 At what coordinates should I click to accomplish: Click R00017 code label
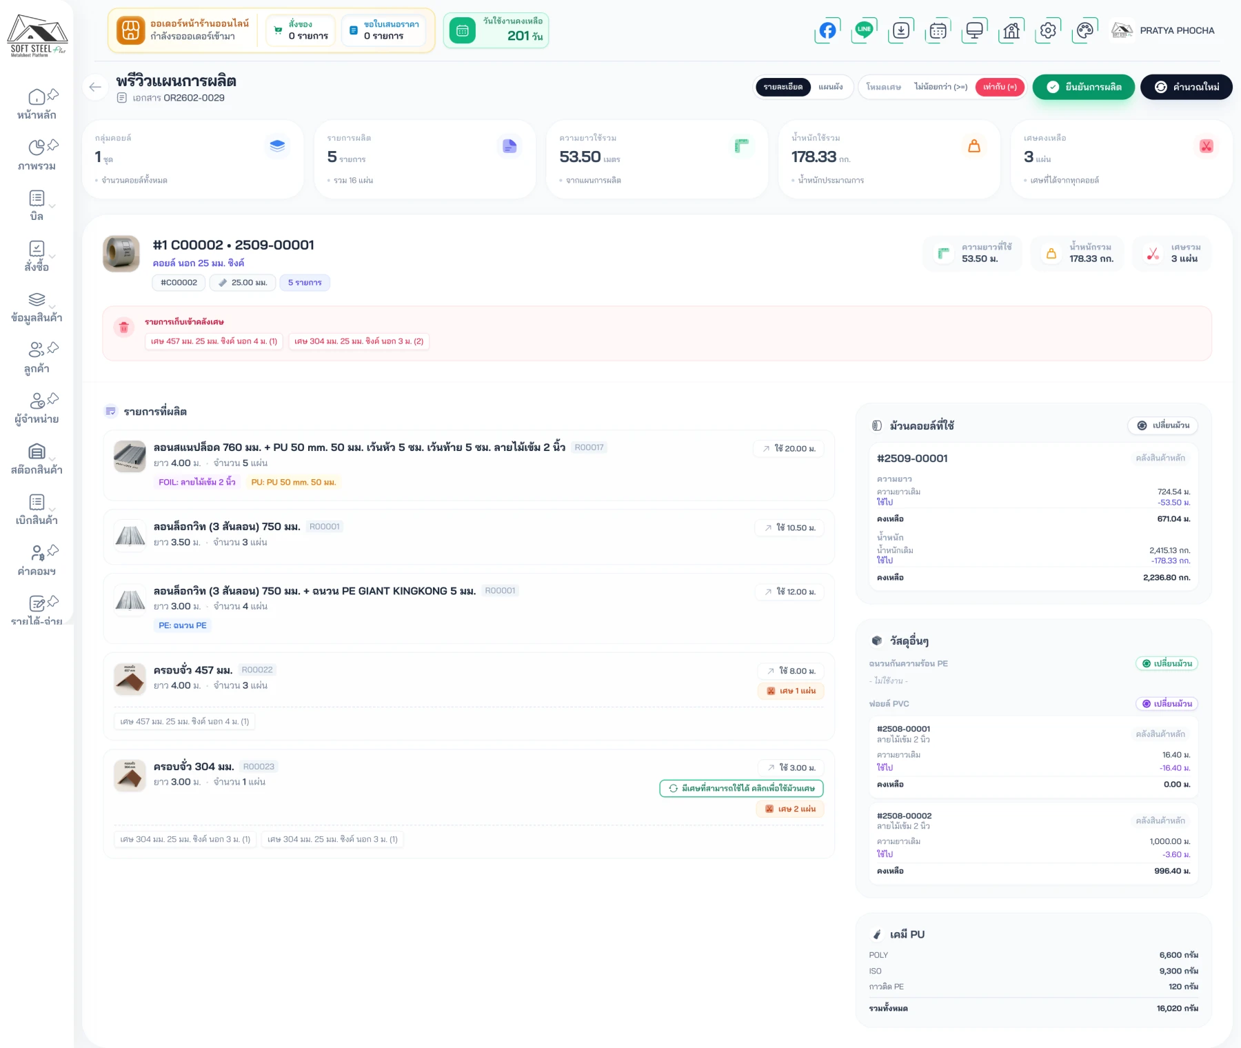coord(589,447)
